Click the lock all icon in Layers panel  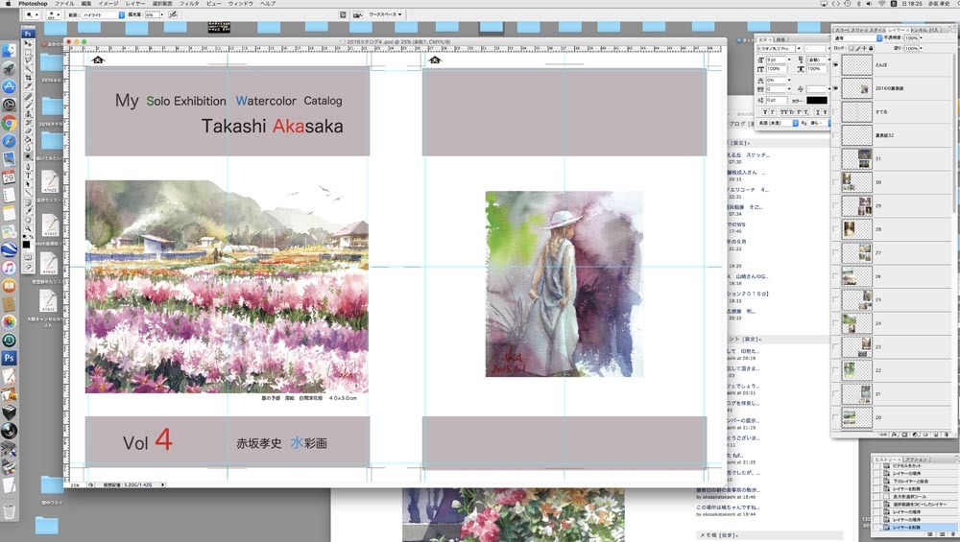(x=871, y=48)
